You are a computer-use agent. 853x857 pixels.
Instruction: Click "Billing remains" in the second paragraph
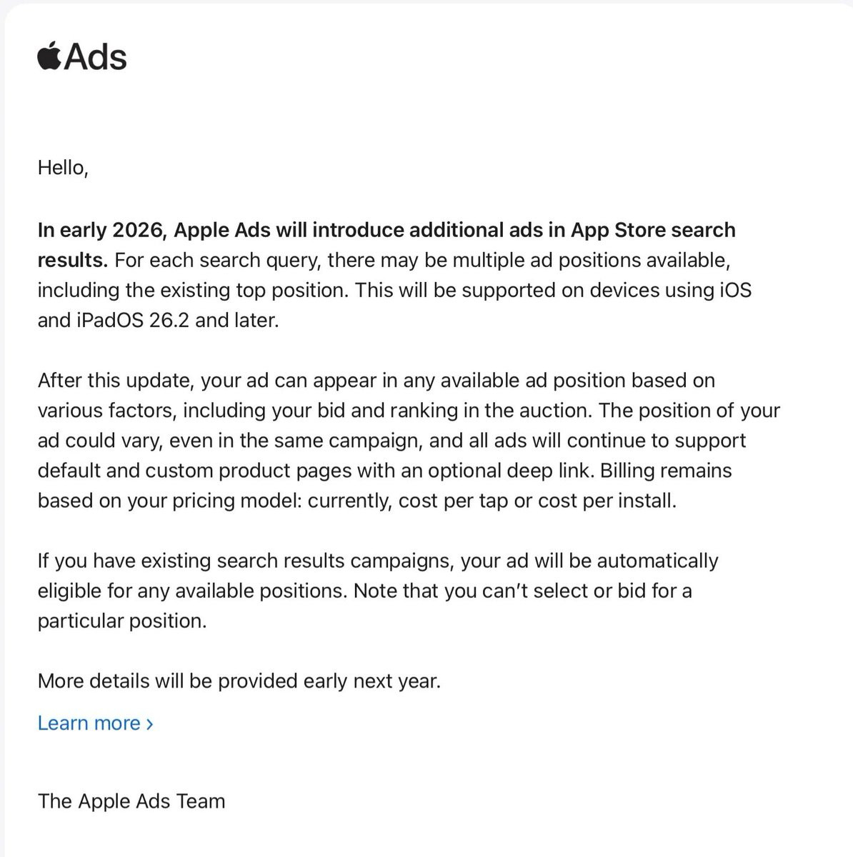pyautogui.click(x=666, y=470)
